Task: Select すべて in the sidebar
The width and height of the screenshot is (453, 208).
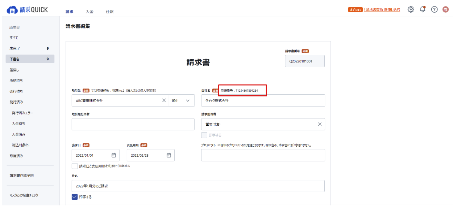Action: tap(30, 38)
